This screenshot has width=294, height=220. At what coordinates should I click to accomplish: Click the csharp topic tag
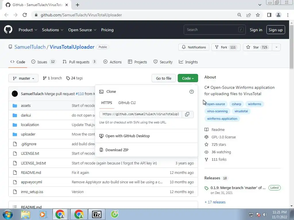[x=237, y=104]
